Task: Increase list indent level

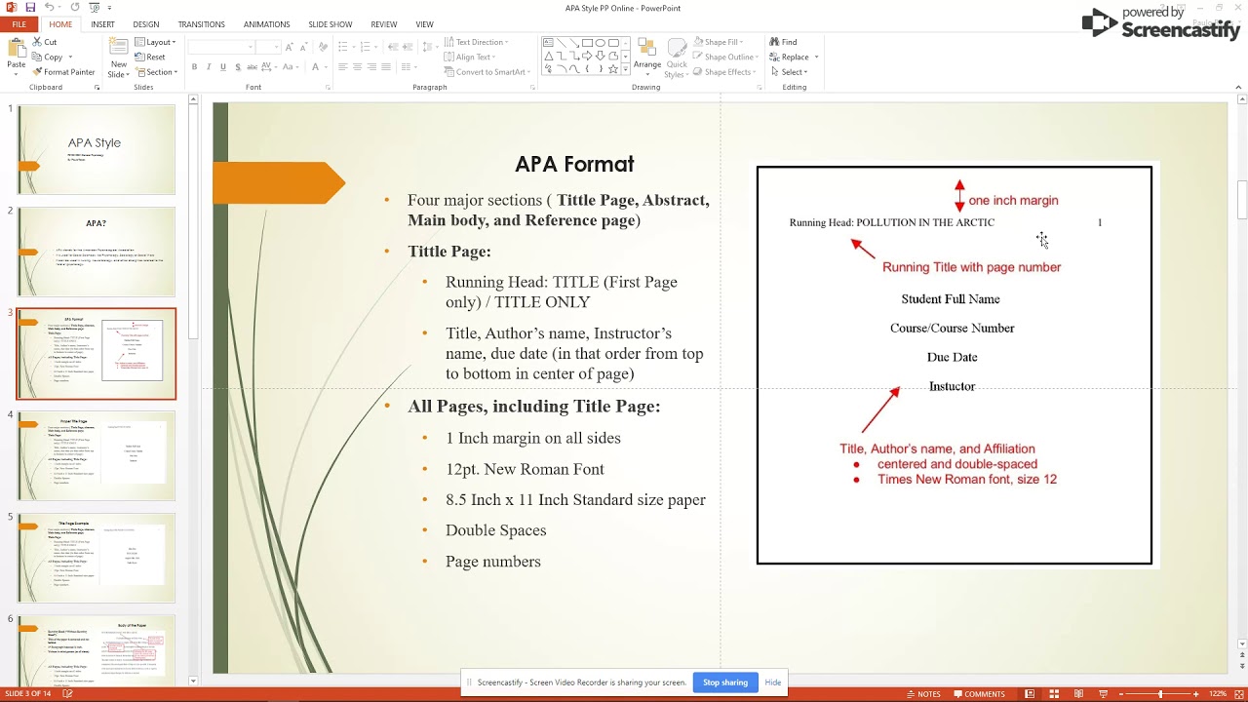Action: [407, 47]
